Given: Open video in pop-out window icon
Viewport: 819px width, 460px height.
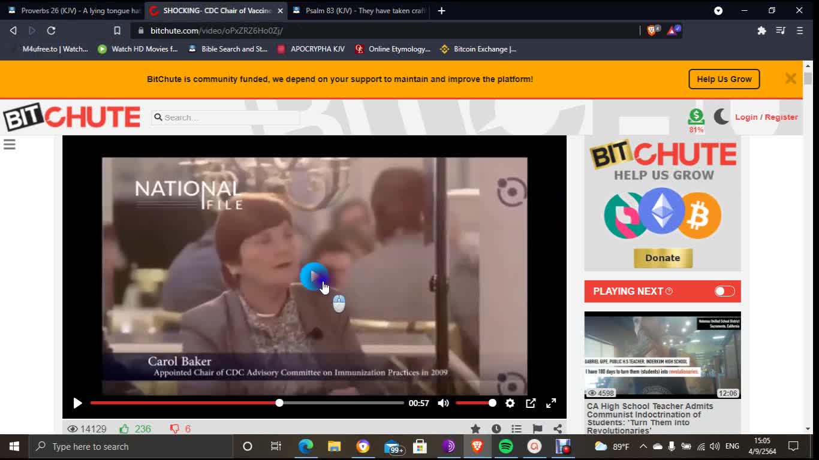Looking at the screenshot, I should click(x=531, y=403).
